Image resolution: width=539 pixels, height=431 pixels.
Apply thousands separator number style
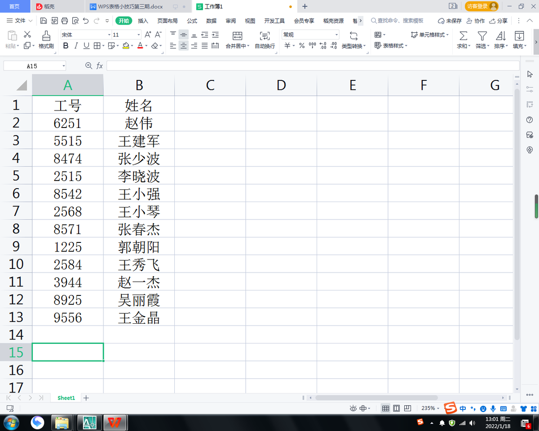pyautogui.click(x=313, y=45)
